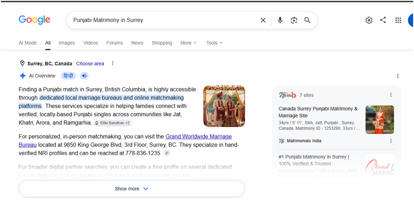
Task: Click Matrimonials India source name
Action: pos(304,141)
